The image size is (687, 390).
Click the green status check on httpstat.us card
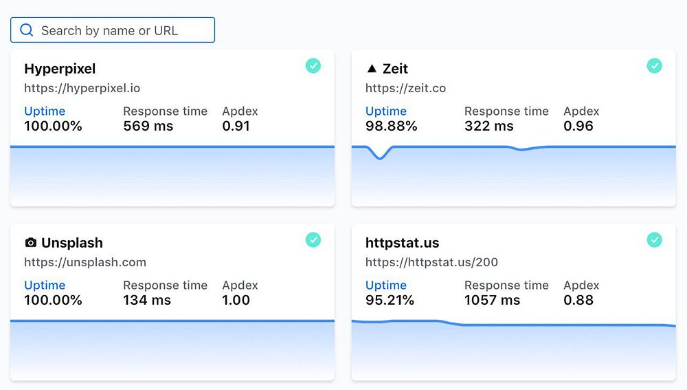click(654, 240)
